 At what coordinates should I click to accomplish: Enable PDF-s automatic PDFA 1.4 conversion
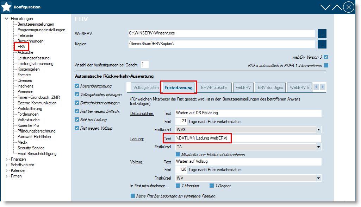coord(326,65)
